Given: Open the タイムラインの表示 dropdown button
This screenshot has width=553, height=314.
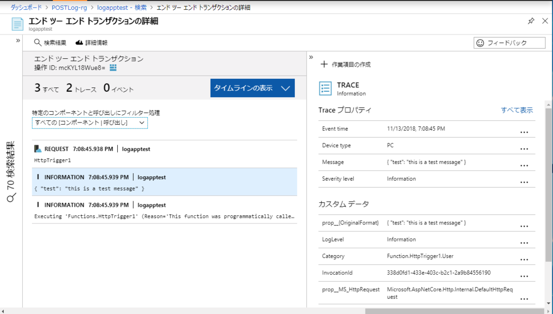Looking at the screenshot, I should pyautogui.click(x=253, y=88).
